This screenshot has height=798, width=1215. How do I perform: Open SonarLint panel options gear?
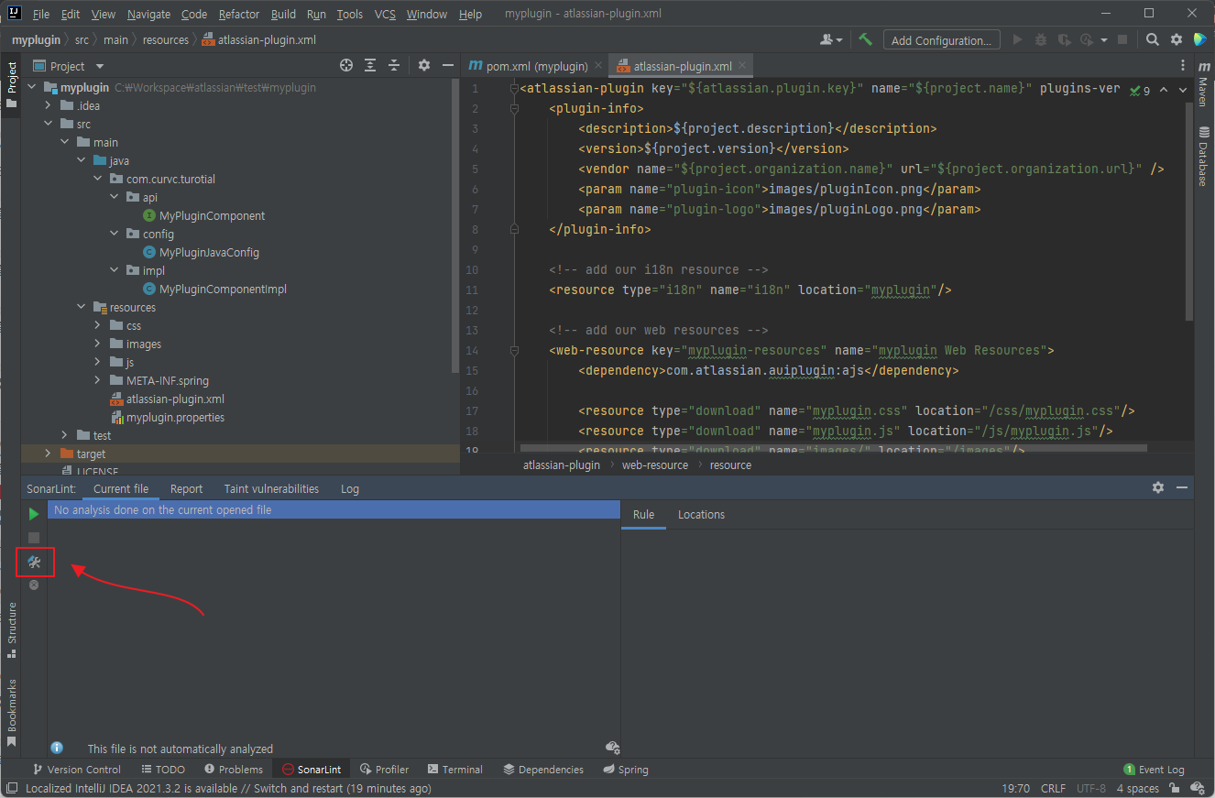(1158, 487)
